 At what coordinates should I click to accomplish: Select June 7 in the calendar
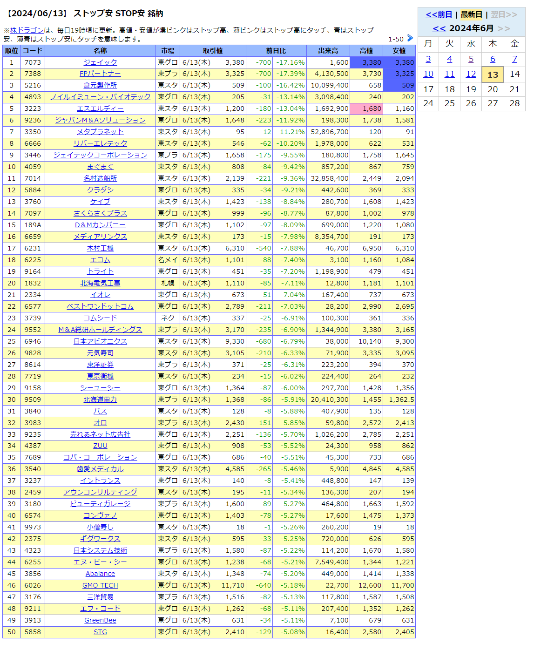click(x=514, y=59)
